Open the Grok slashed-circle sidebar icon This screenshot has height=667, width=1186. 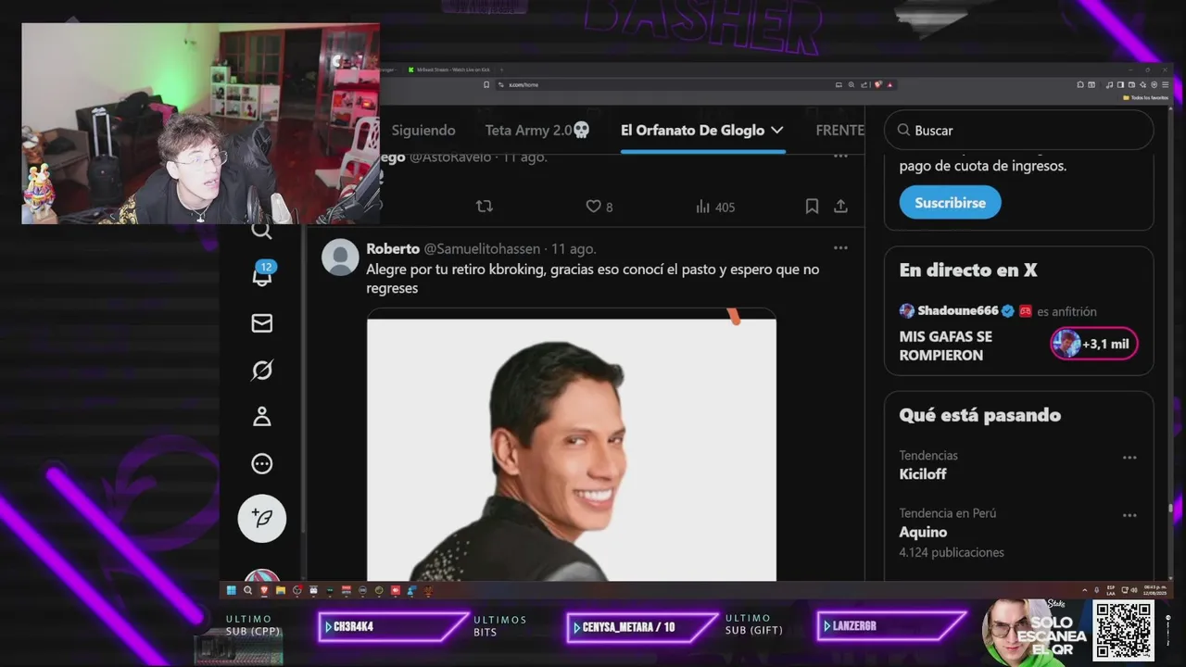point(262,371)
